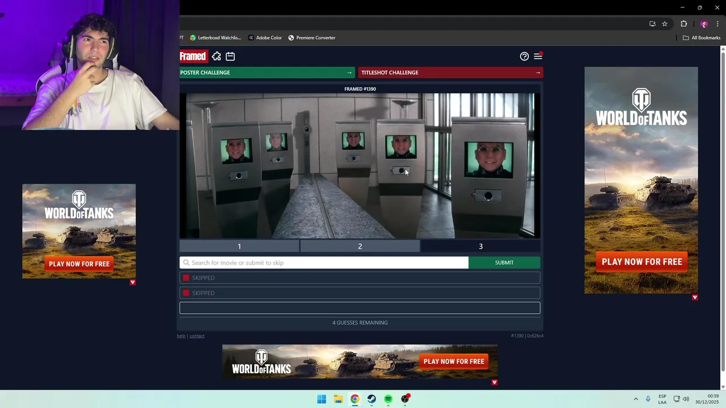Click the movie search input field
The image size is (726, 408).
324,262
